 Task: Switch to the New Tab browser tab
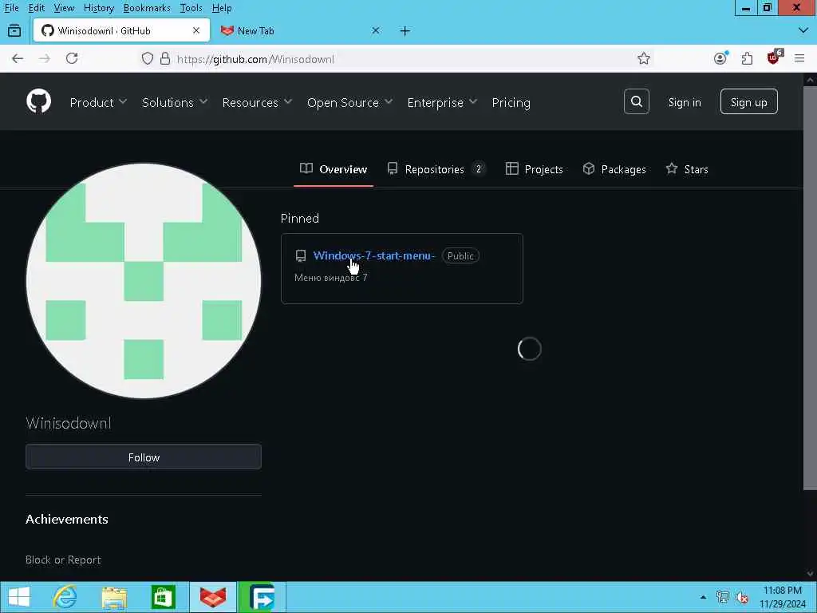pos(300,31)
